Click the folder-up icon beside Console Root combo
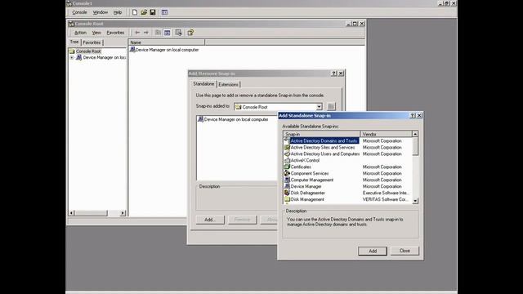This screenshot has width=523, height=294. (x=331, y=107)
